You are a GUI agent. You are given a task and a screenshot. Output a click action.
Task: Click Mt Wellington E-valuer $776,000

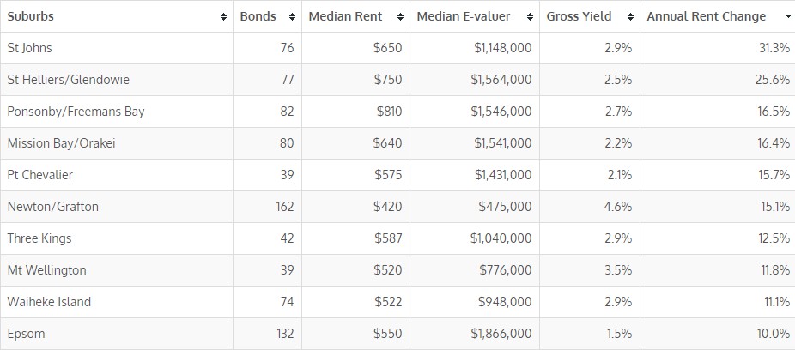[x=505, y=270]
